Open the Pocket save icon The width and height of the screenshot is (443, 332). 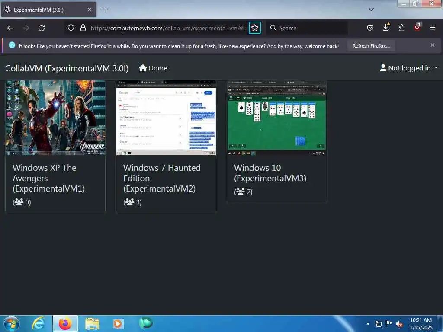370,28
